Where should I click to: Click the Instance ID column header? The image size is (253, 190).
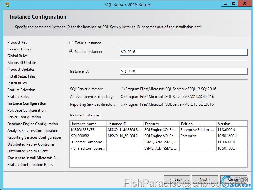pyautogui.click(x=125, y=124)
